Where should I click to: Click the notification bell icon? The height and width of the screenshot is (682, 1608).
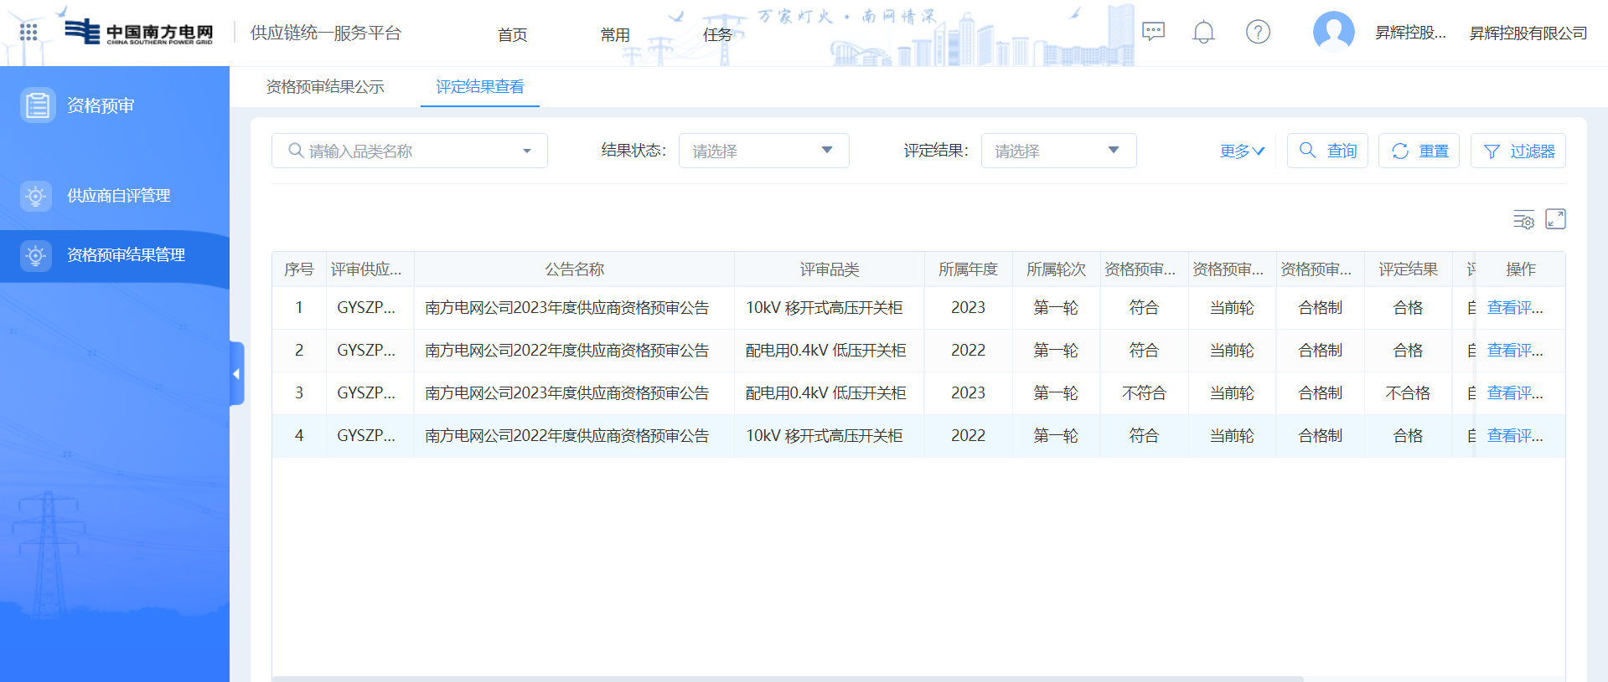tap(1203, 33)
